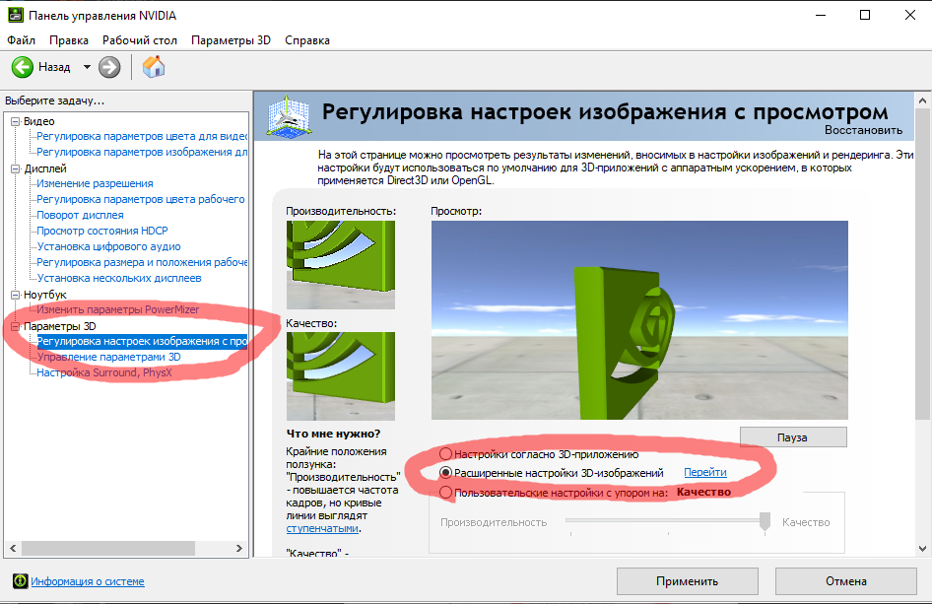932x604 pixels.
Task: Go back with the green Назад arrow
Action: click(23, 67)
